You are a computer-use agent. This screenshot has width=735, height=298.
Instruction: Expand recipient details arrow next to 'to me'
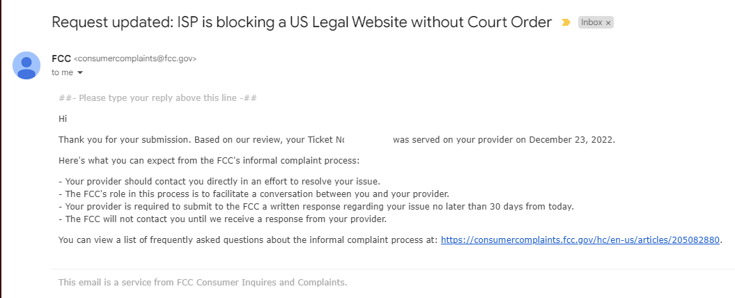coord(79,72)
